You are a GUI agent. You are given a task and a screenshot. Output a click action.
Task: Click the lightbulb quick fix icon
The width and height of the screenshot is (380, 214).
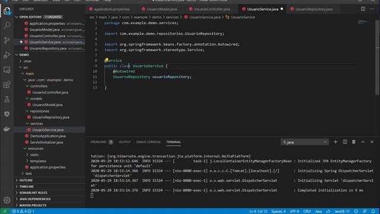[x=107, y=59]
